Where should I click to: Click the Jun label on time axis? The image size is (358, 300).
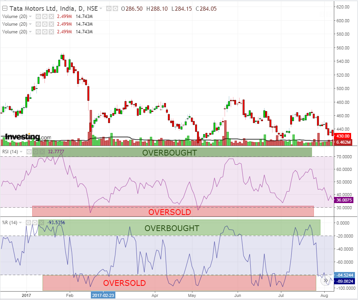[238, 295]
